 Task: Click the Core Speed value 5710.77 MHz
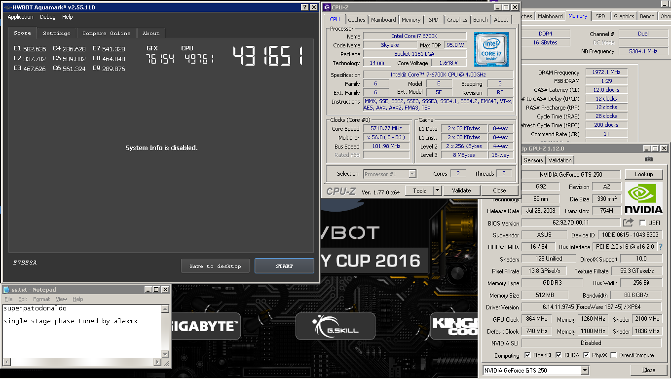pyautogui.click(x=386, y=129)
